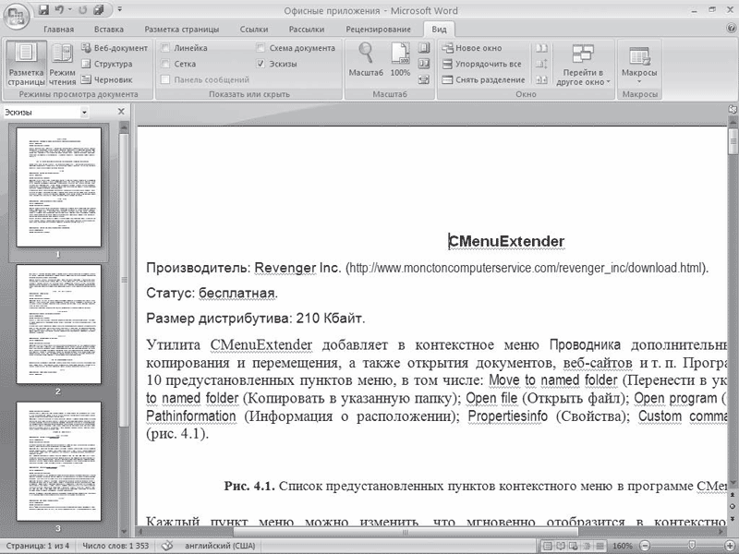739x554 pixels.
Task: Undo the last action in Quick Access toolbar
Action: pyautogui.click(x=59, y=9)
